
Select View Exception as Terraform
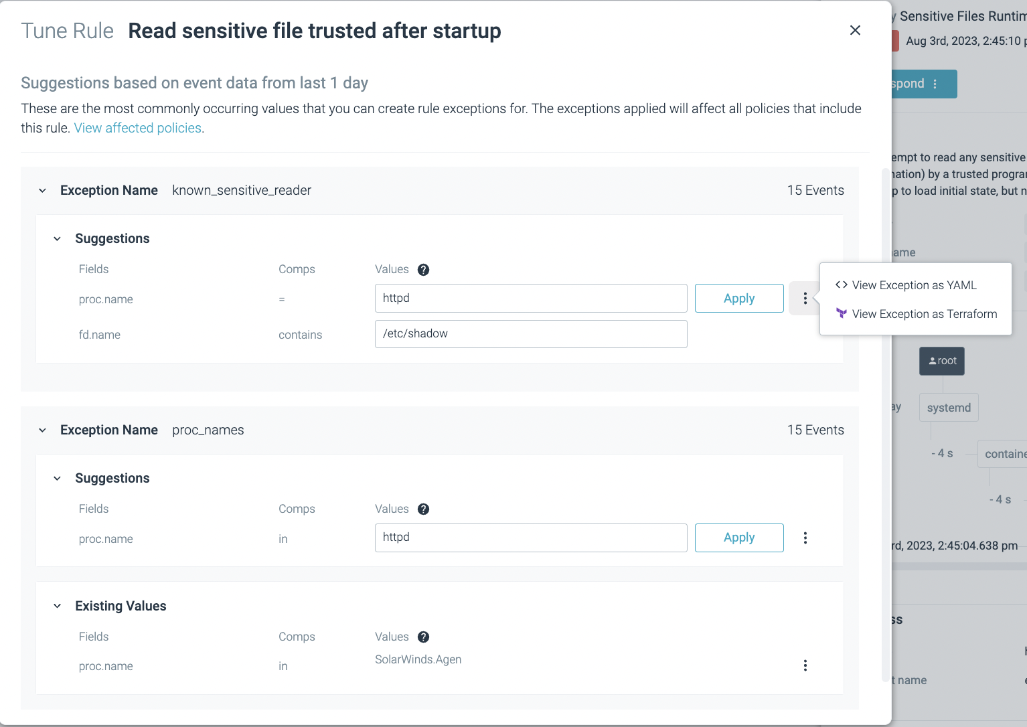tap(924, 314)
